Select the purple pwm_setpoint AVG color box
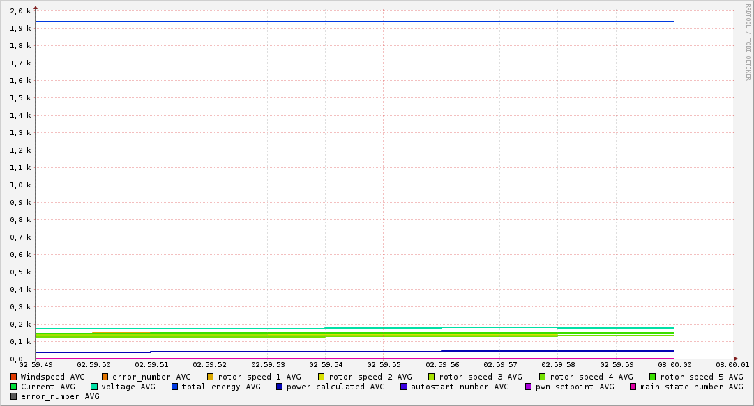 coord(528,387)
